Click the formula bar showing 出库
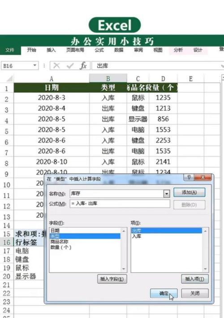Viewport: 224px width, 318px height. pyautogui.click(x=156, y=66)
